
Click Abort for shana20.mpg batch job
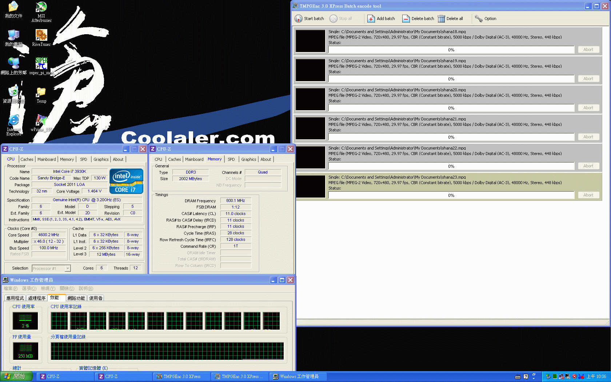(588, 108)
